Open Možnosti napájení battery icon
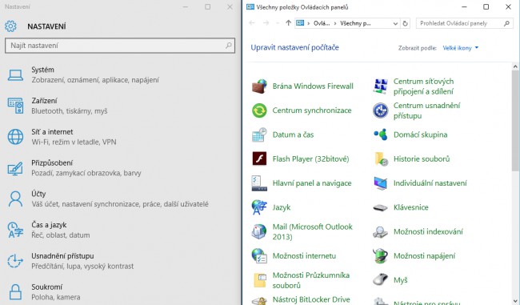The image size is (520, 305). 380,256
